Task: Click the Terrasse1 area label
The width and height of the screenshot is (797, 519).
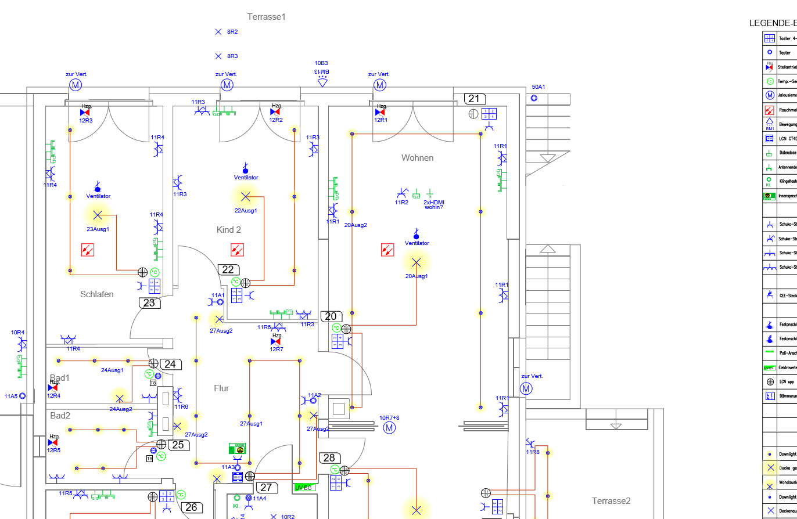Action: click(267, 17)
